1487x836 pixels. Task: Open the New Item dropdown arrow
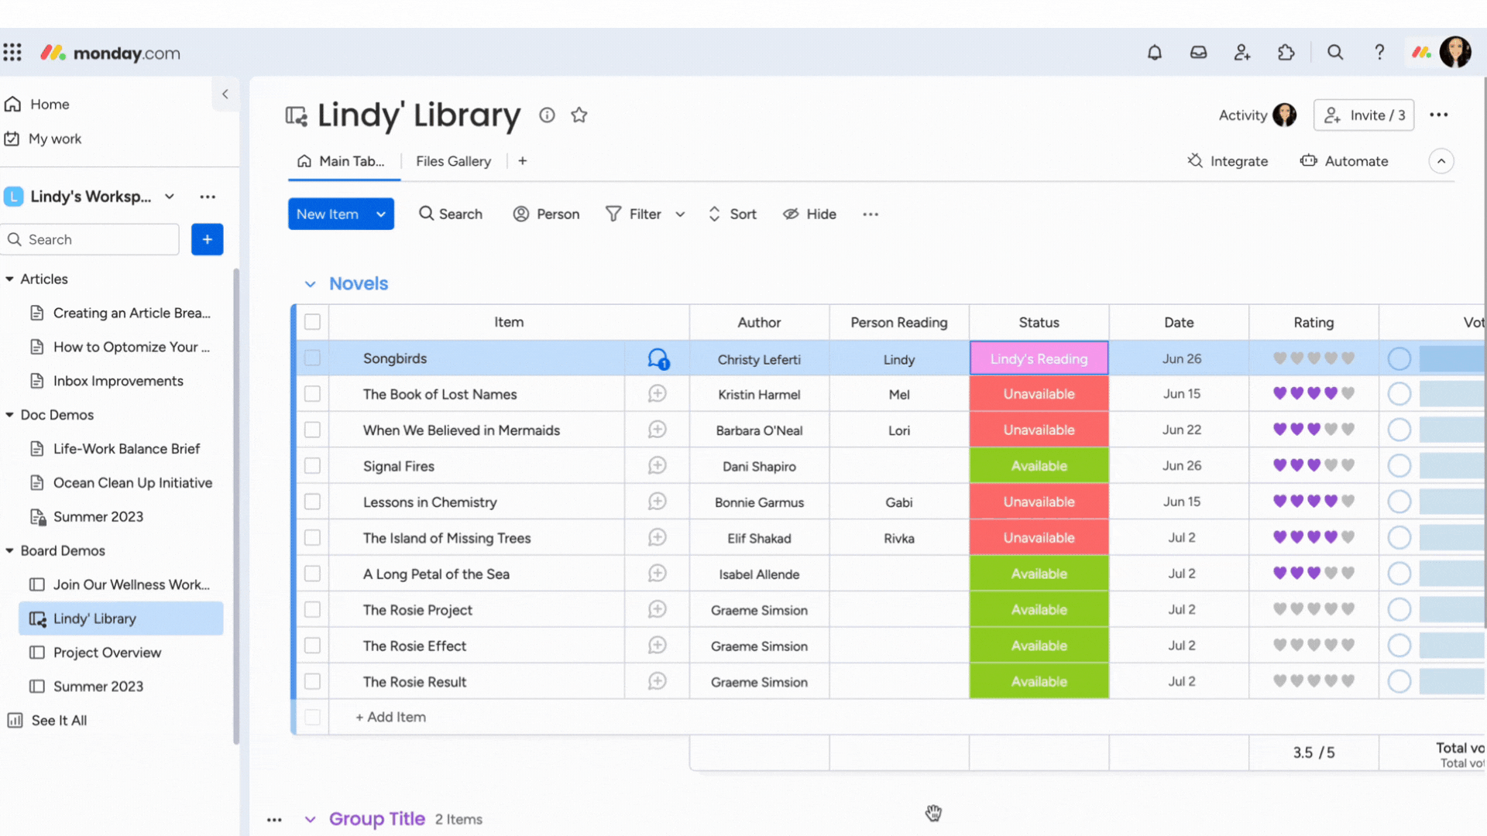click(381, 214)
